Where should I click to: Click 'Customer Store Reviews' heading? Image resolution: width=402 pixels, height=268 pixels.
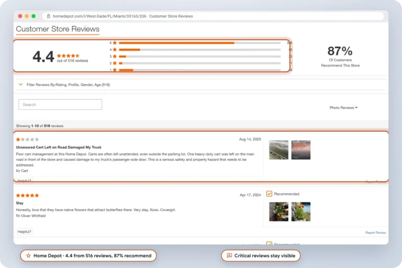[x=58, y=29]
